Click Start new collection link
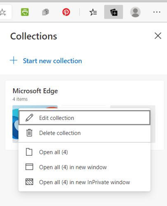This screenshot has width=167, height=206. [x=52, y=61]
